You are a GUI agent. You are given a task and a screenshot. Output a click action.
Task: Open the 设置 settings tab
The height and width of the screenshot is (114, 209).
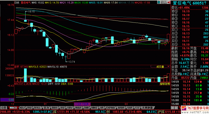coord(3,107)
